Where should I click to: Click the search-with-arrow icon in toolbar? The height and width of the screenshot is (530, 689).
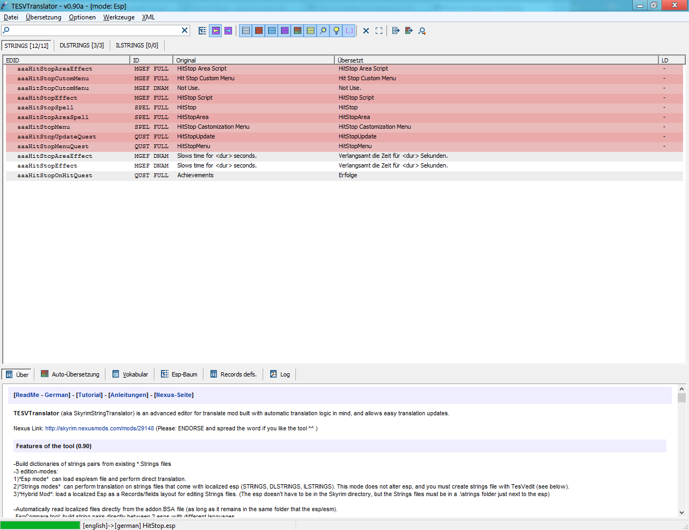[422, 31]
